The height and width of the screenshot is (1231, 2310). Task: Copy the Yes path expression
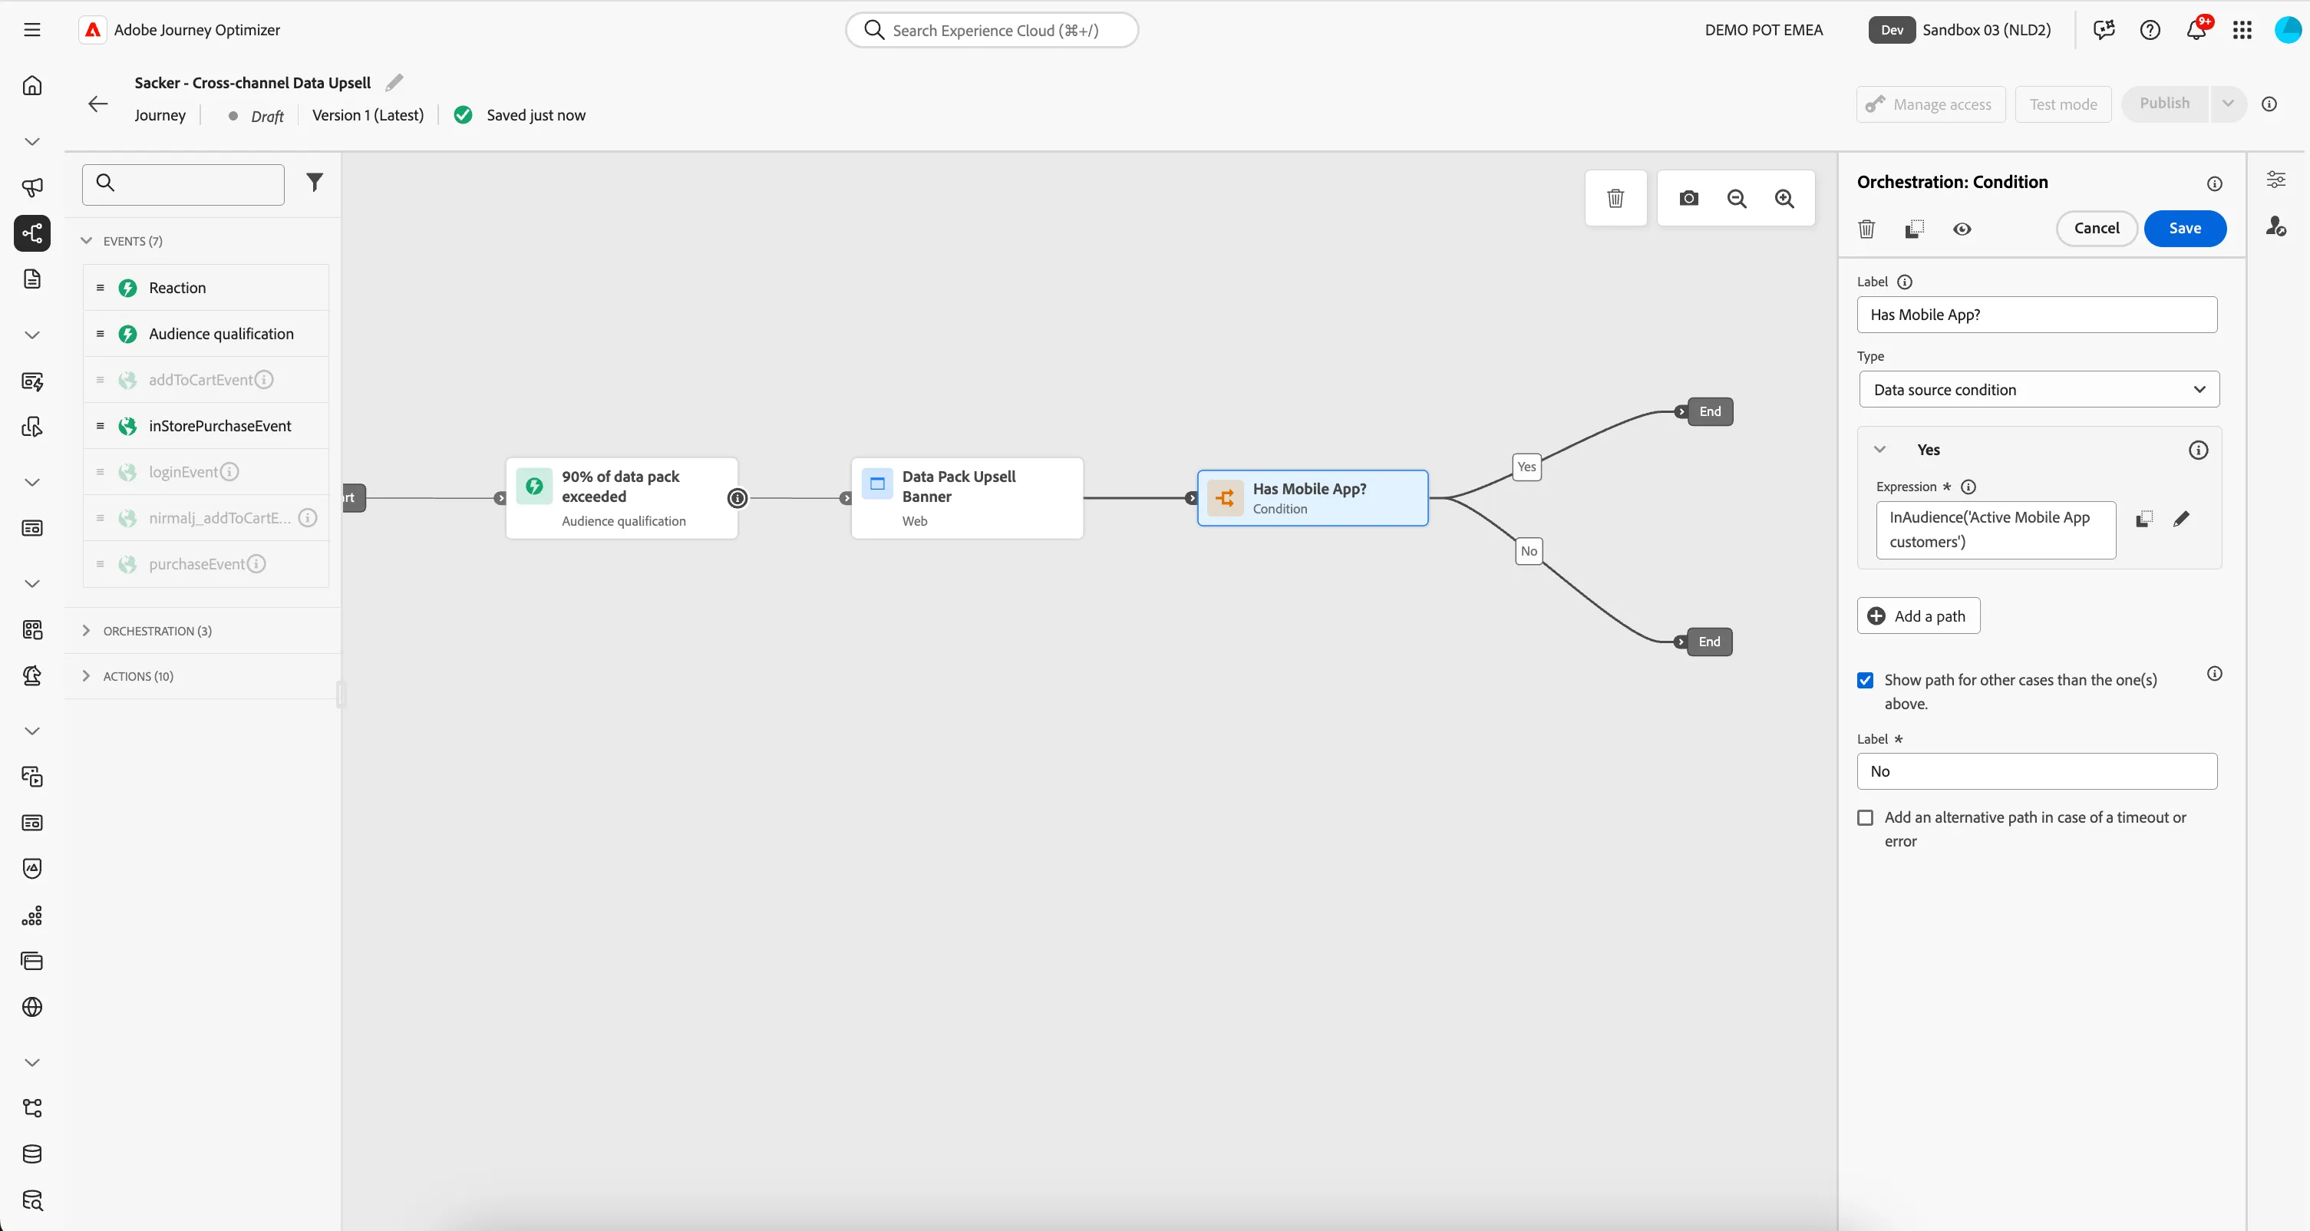(x=2143, y=518)
